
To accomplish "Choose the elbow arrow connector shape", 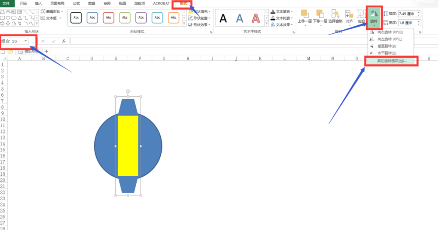I will tap(31, 17).
